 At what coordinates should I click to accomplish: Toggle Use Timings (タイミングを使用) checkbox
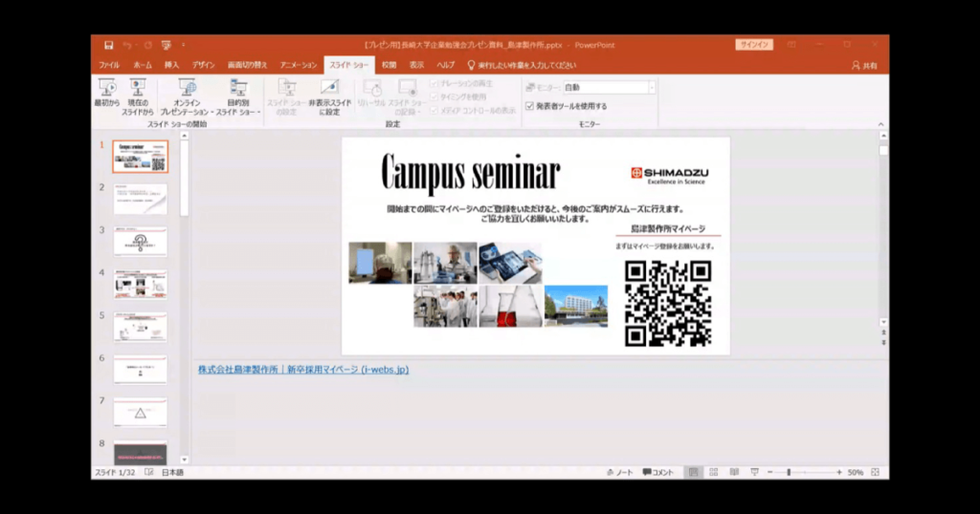434,96
